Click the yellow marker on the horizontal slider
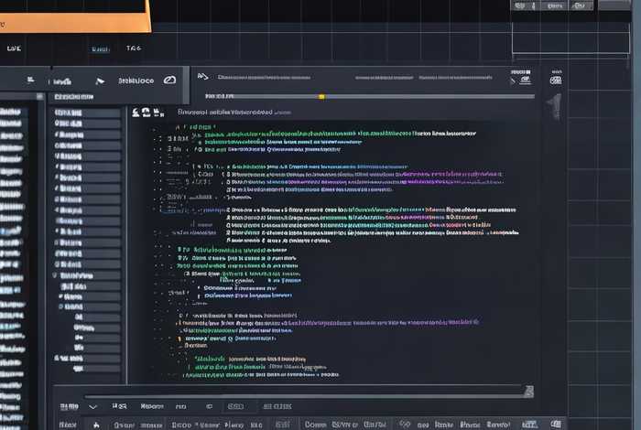The width and height of the screenshot is (641, 430). pos(321,95)
